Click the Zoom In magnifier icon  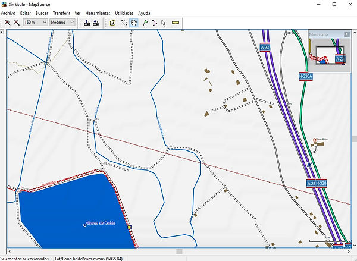tap(8, 23)
